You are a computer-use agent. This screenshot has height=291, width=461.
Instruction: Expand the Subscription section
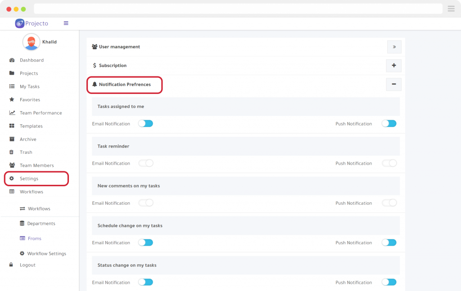(x=393, y=65)
